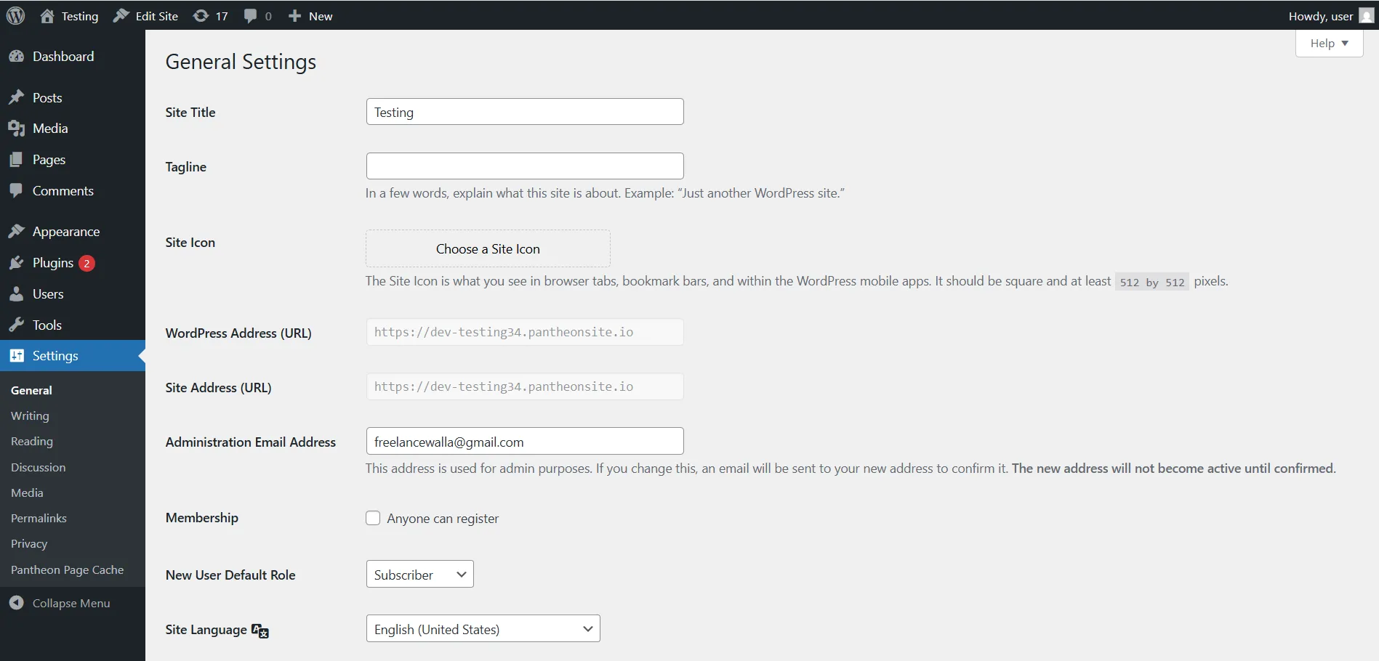
Task: Open the comments bubble icon in admin bar
Action: pyautogui.click(x=251, y=16)
